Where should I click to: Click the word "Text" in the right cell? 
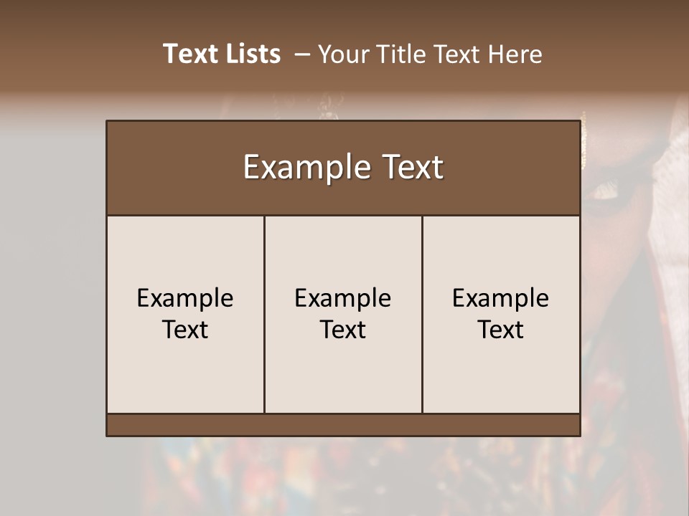click(500, 330)
